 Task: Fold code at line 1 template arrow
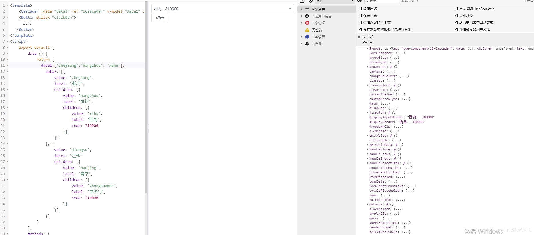pyautogui.click(x=7, y=5)
